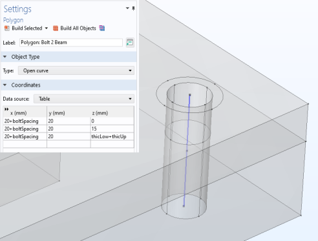Select the z cell containing 15
This screenshot has height=241, width=318.
coord(112,129)
